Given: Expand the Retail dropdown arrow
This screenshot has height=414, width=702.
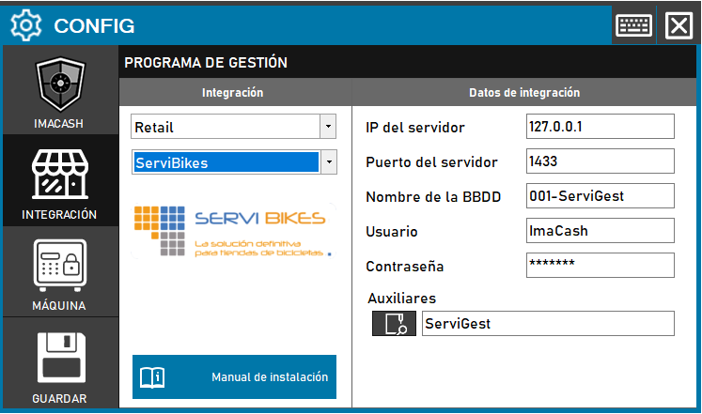Looking at the screenshot, I should point(327,127).
